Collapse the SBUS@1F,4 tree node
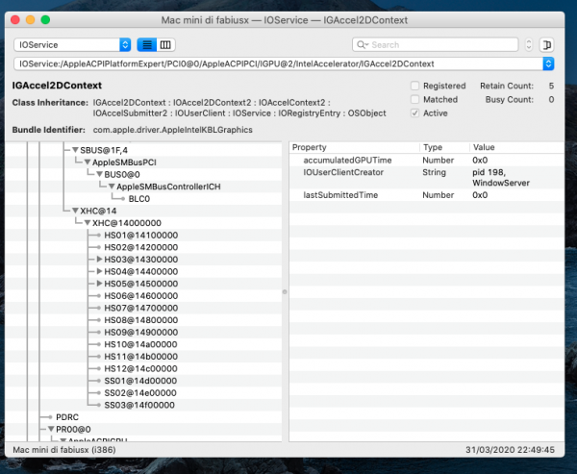Viewport: 577px width, 474px height. click(x=75, y=150)
